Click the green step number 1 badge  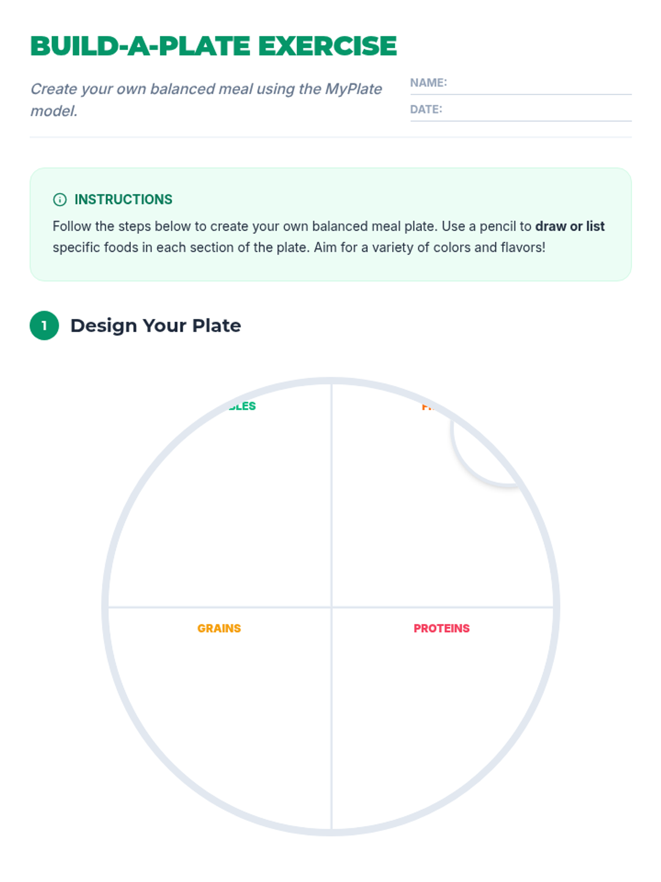click(x=44, y=326)
